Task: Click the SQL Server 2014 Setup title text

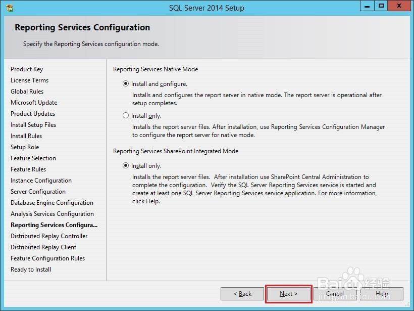Action: 206,8
